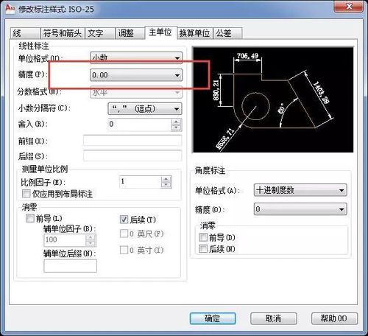Toggle angular 后续(N) zero suppression checkbox
Viewport: 368px width, 336px height.
click(x=203, y=248)
